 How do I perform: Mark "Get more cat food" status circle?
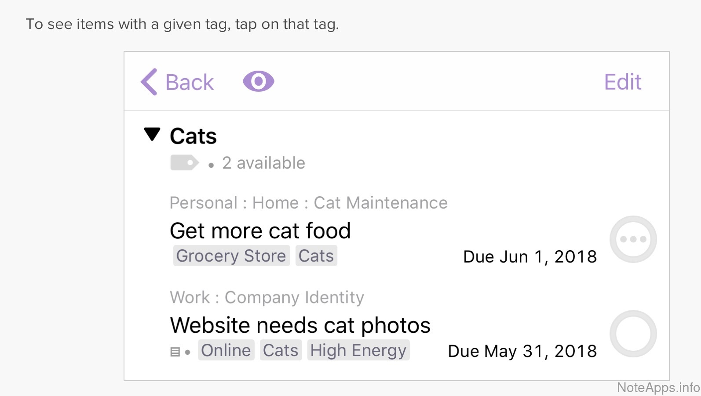coord(633,239)
